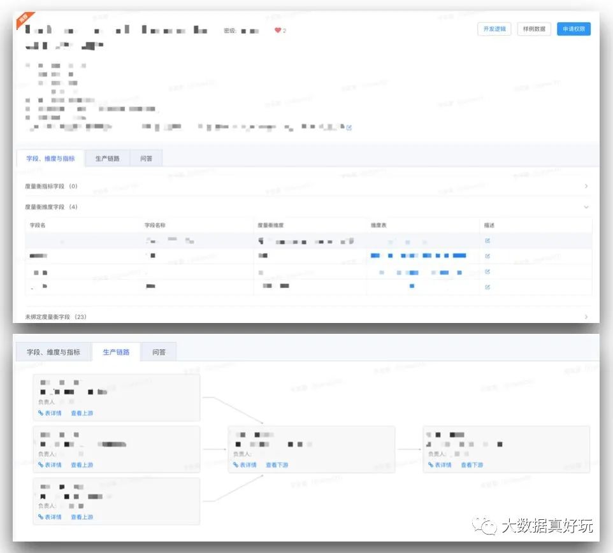
Task: Click description edit icon in third dimension field row
Action: pyautogui.click(x=487, y=271)
